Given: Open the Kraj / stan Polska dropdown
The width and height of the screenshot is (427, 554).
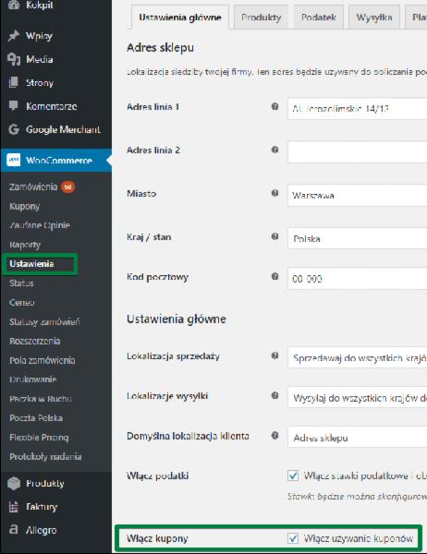Looking at the screenshot, I should [358, 238].
